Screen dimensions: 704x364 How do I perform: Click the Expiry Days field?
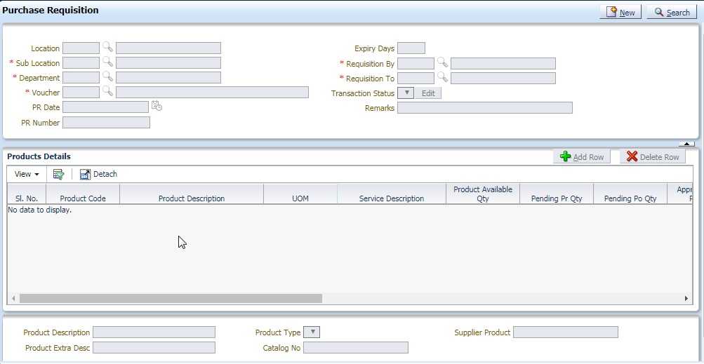pos(411,48)
